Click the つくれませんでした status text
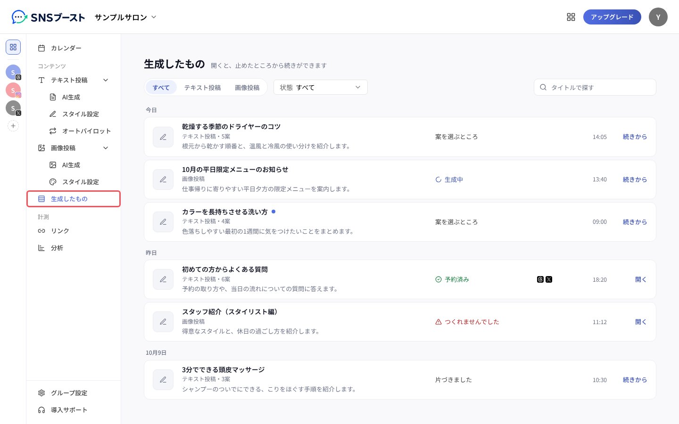The image size is (679, 424). click(472, 322)
